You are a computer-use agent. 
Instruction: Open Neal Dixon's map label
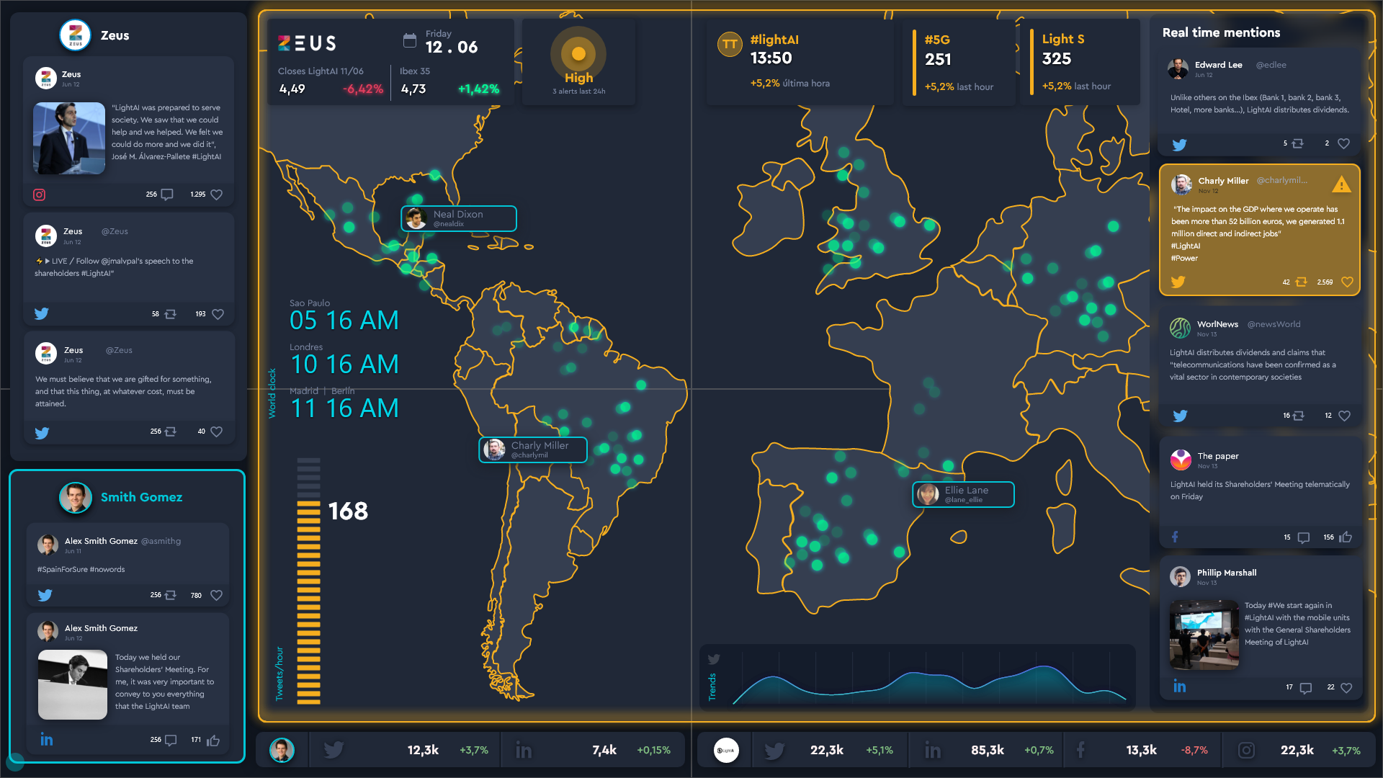coord(459,218)
